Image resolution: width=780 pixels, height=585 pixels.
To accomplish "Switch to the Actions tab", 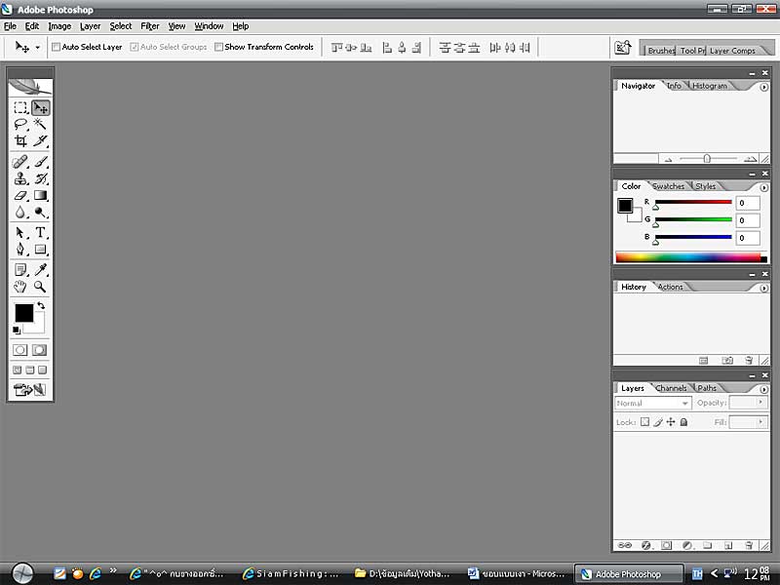I will pos(670,287).
